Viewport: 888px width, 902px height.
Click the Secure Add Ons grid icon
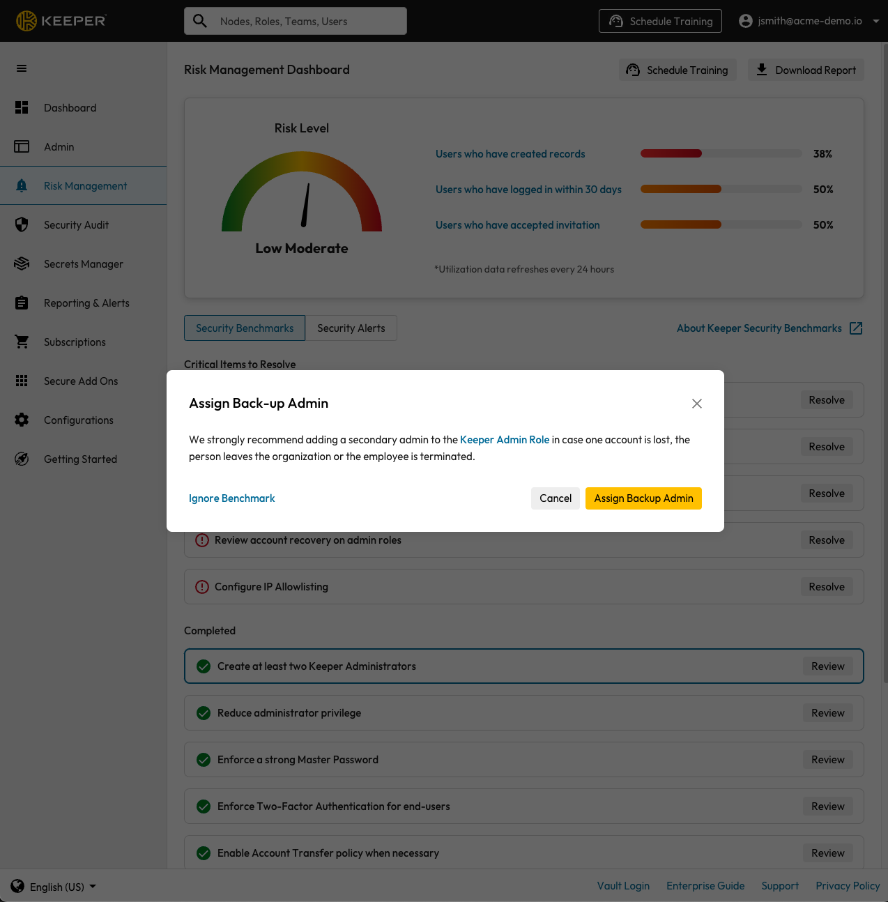[x=22, y=381]
